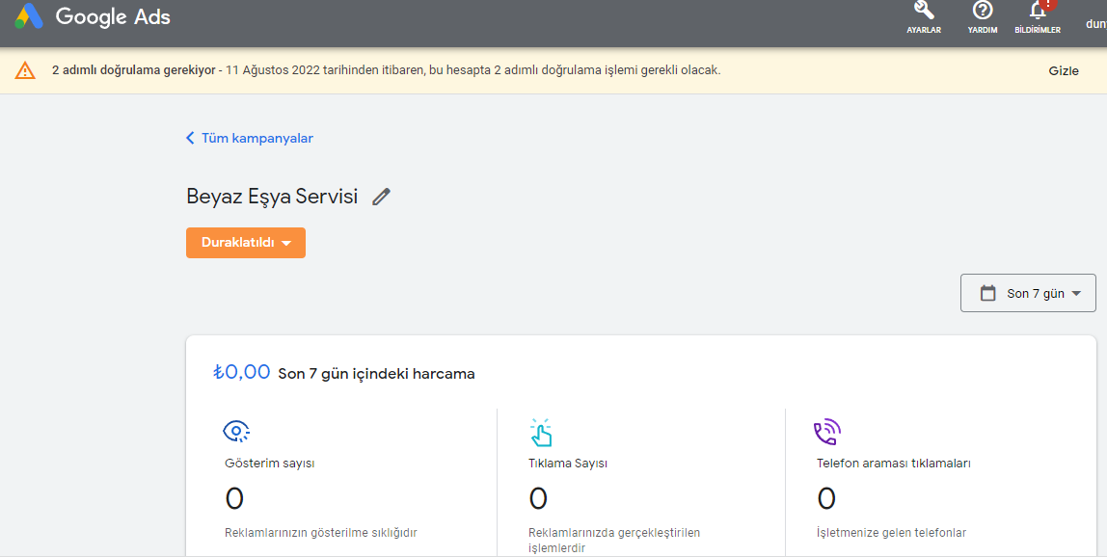Click Reklamlarınızda gerçekleştirilen işlemlerdir description

tap(614, 540)
